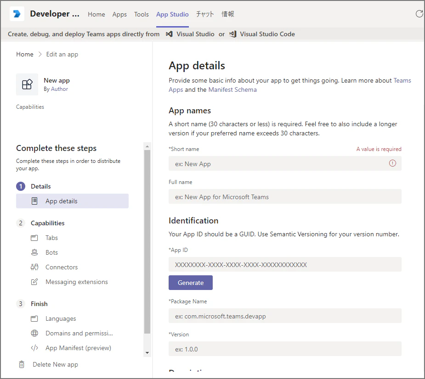Click the step 2 Capabilities number badge

(21, 223)
